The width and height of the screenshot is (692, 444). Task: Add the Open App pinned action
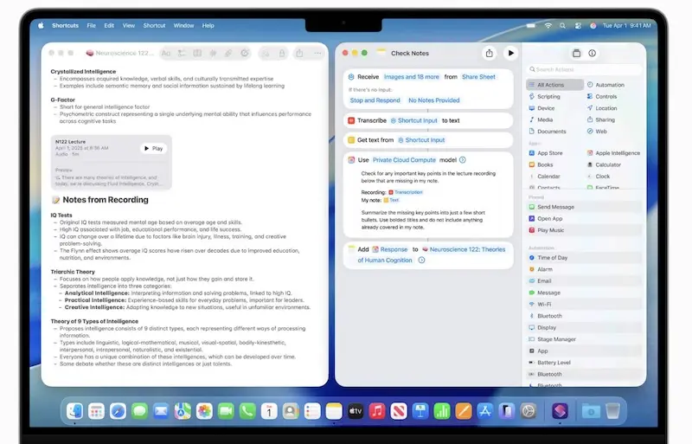585,219
